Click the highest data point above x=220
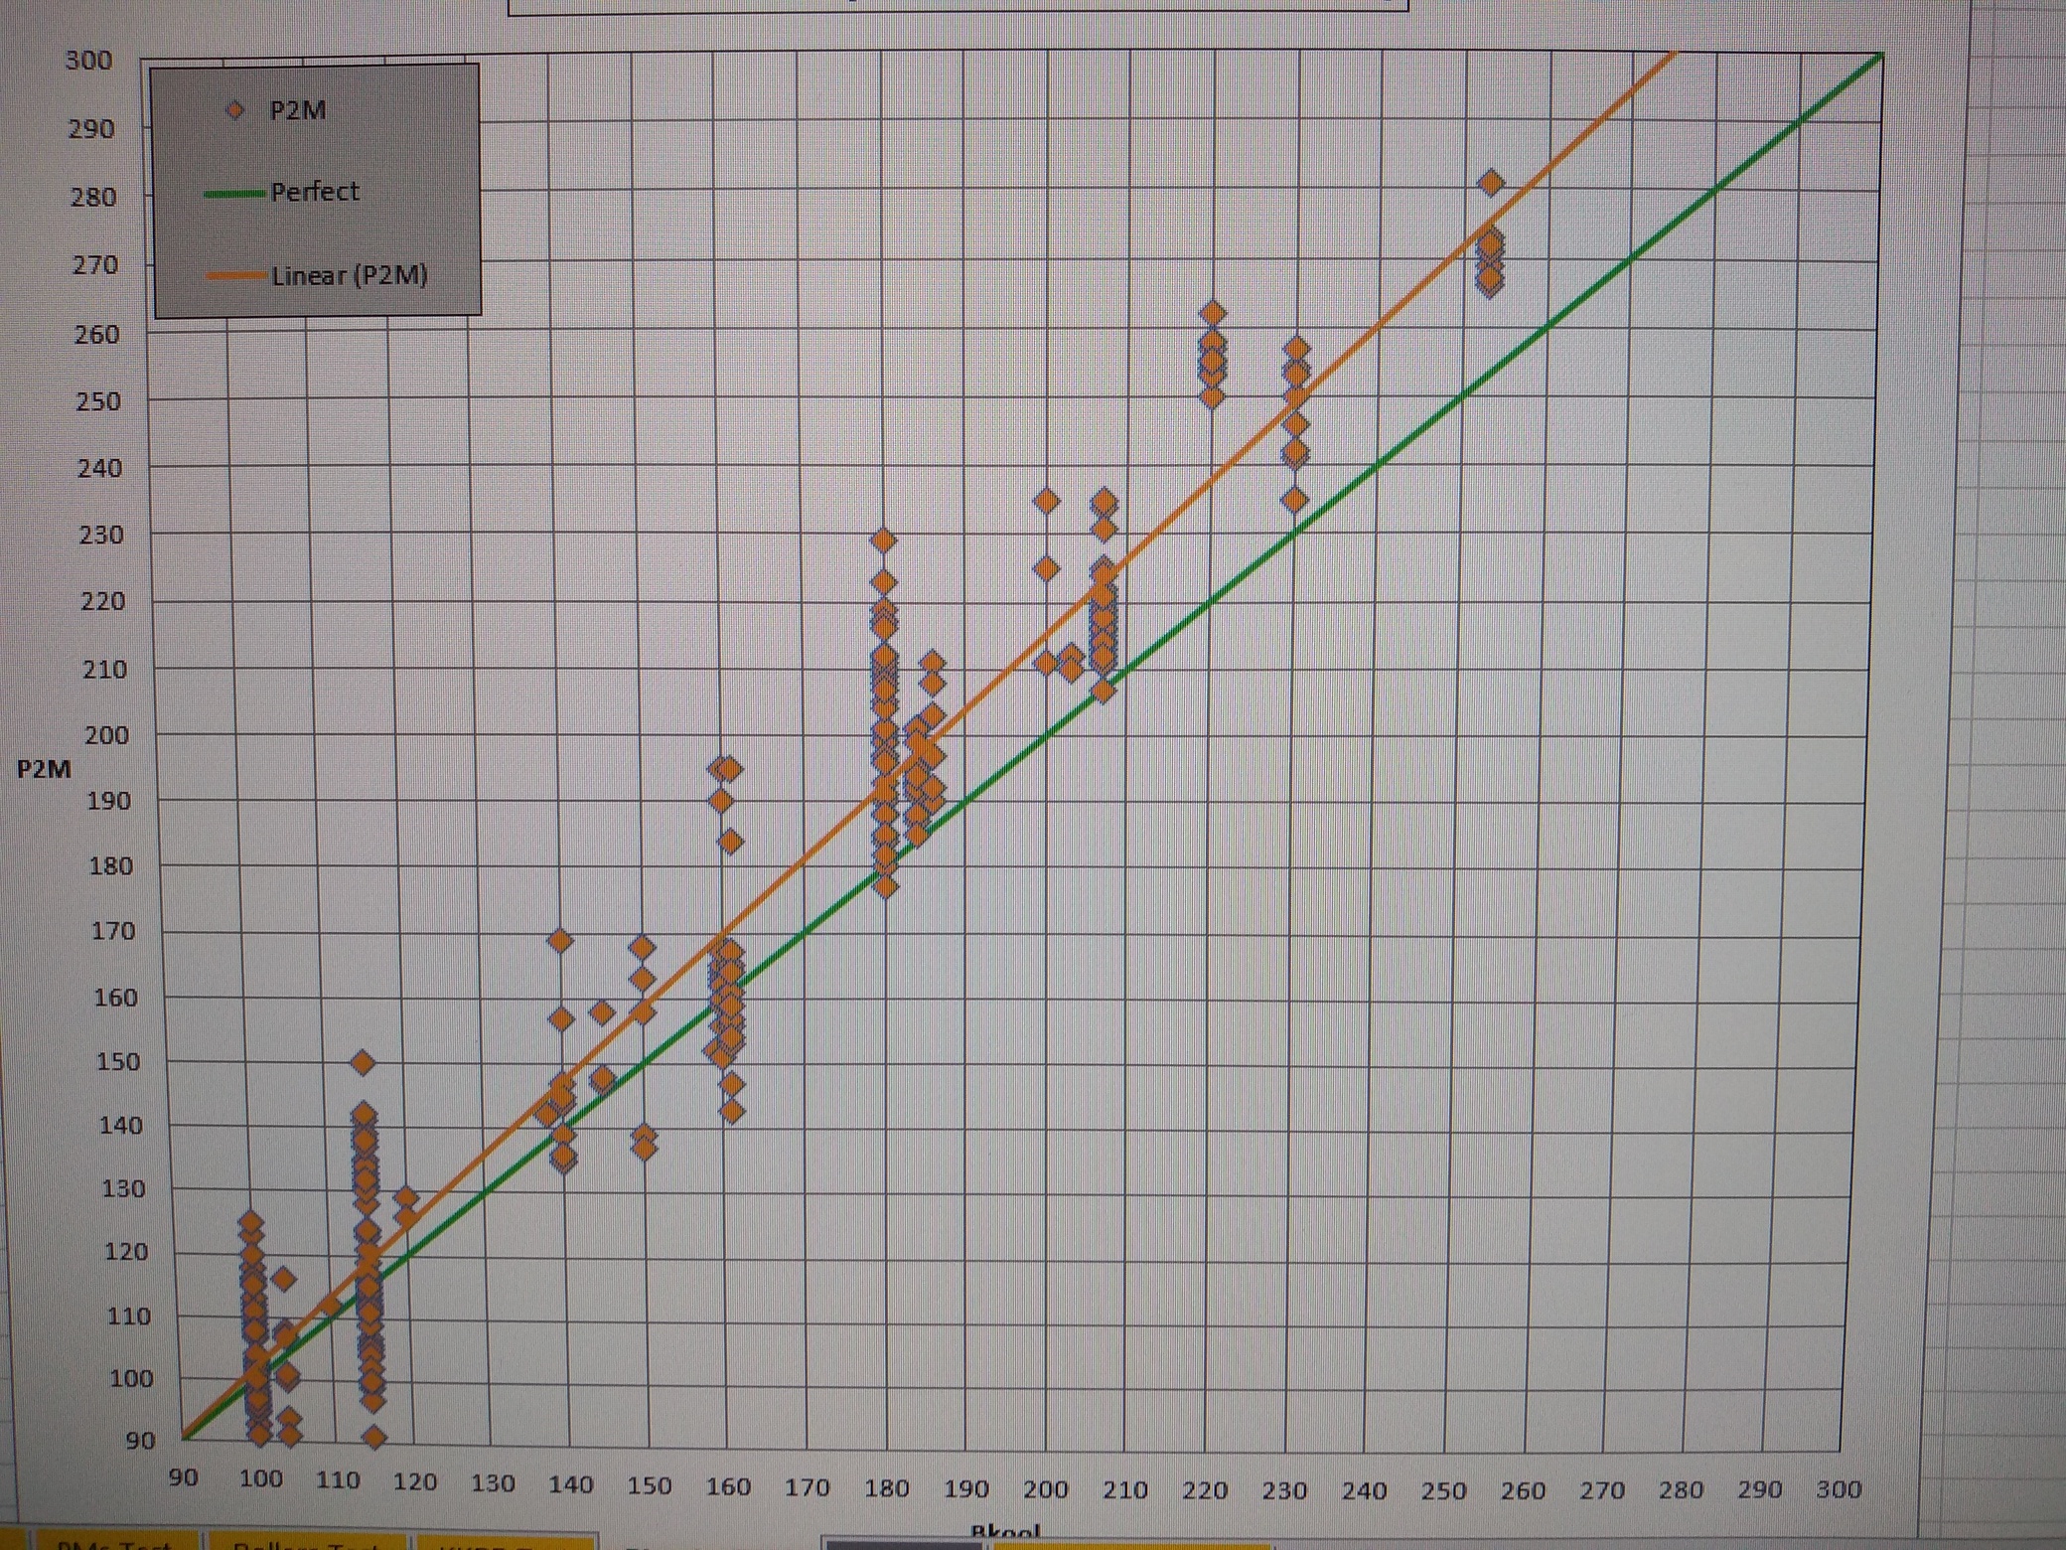 [x=1212, y=313]
